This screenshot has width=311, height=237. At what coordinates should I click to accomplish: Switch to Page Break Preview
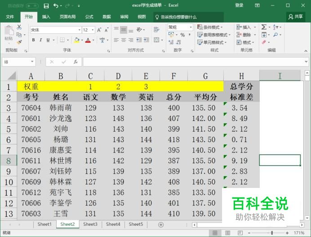pos(240,233)
